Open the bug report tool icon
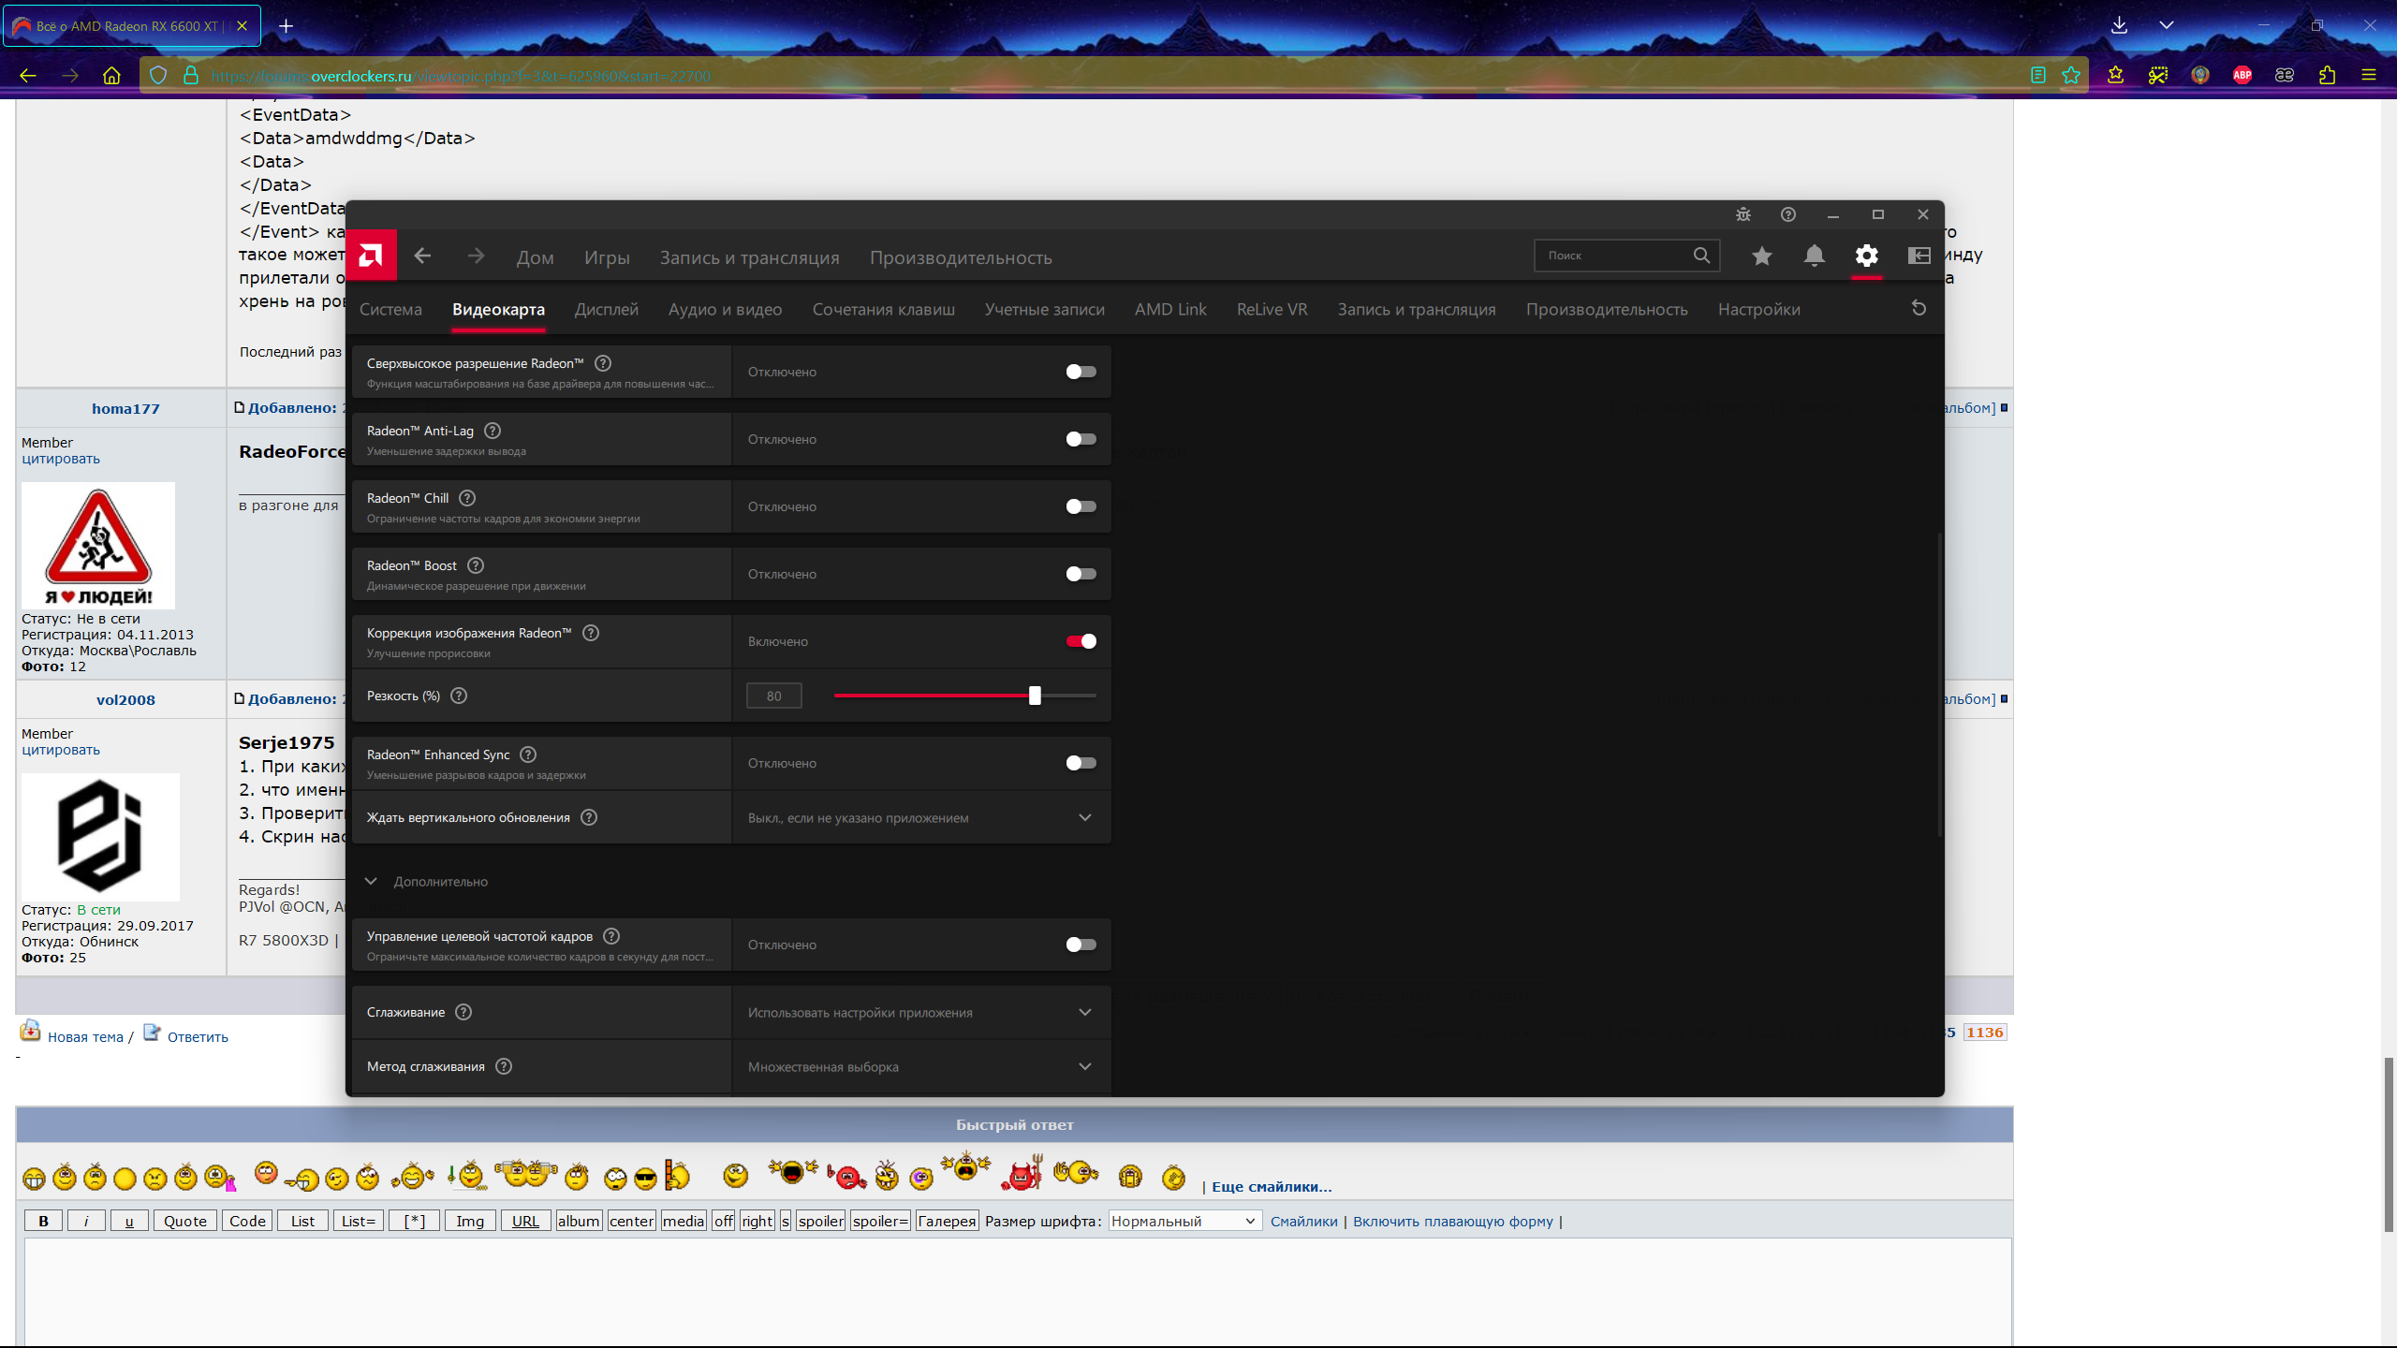 point(1743,214)
